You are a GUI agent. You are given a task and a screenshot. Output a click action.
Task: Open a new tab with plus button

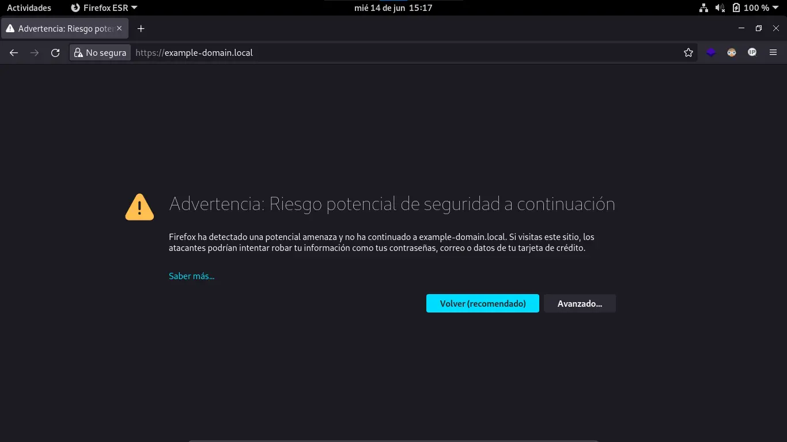pyautogui.click(x=141, y=28)
